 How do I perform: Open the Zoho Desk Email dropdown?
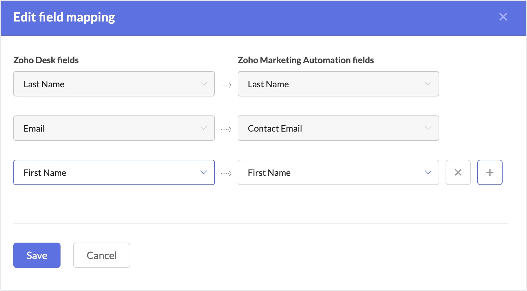pos(114,128)
